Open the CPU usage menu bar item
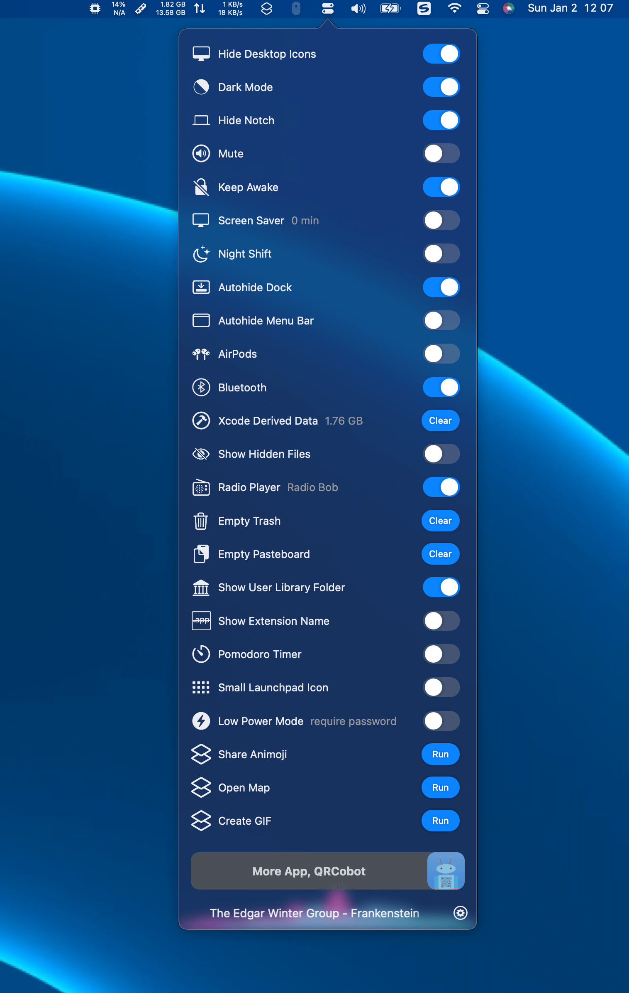Image resolution: width=629 pixels, height=993 pixels. [x=107, y=8]
